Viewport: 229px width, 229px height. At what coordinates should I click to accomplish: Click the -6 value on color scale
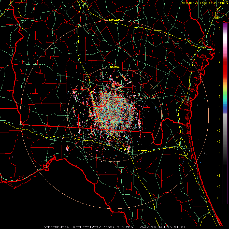point(219,176)
